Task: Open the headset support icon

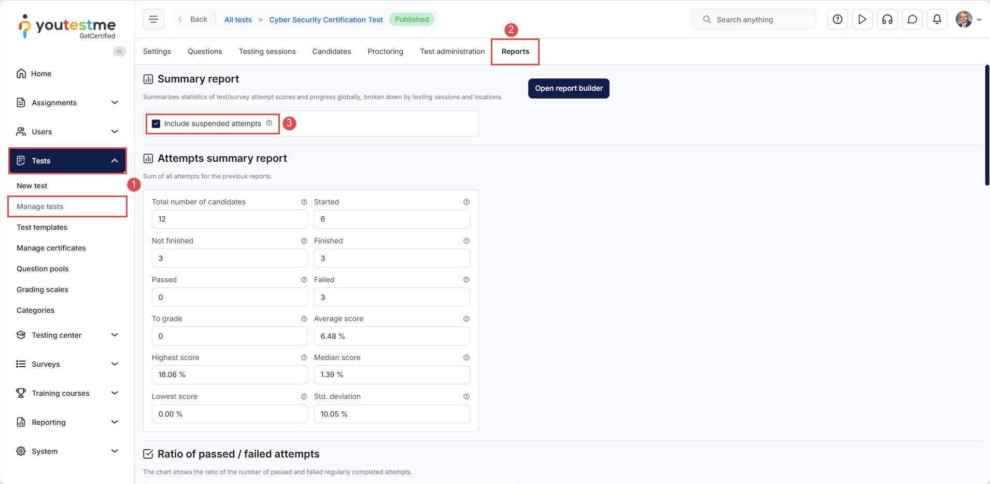Action: tap(887, 19)
